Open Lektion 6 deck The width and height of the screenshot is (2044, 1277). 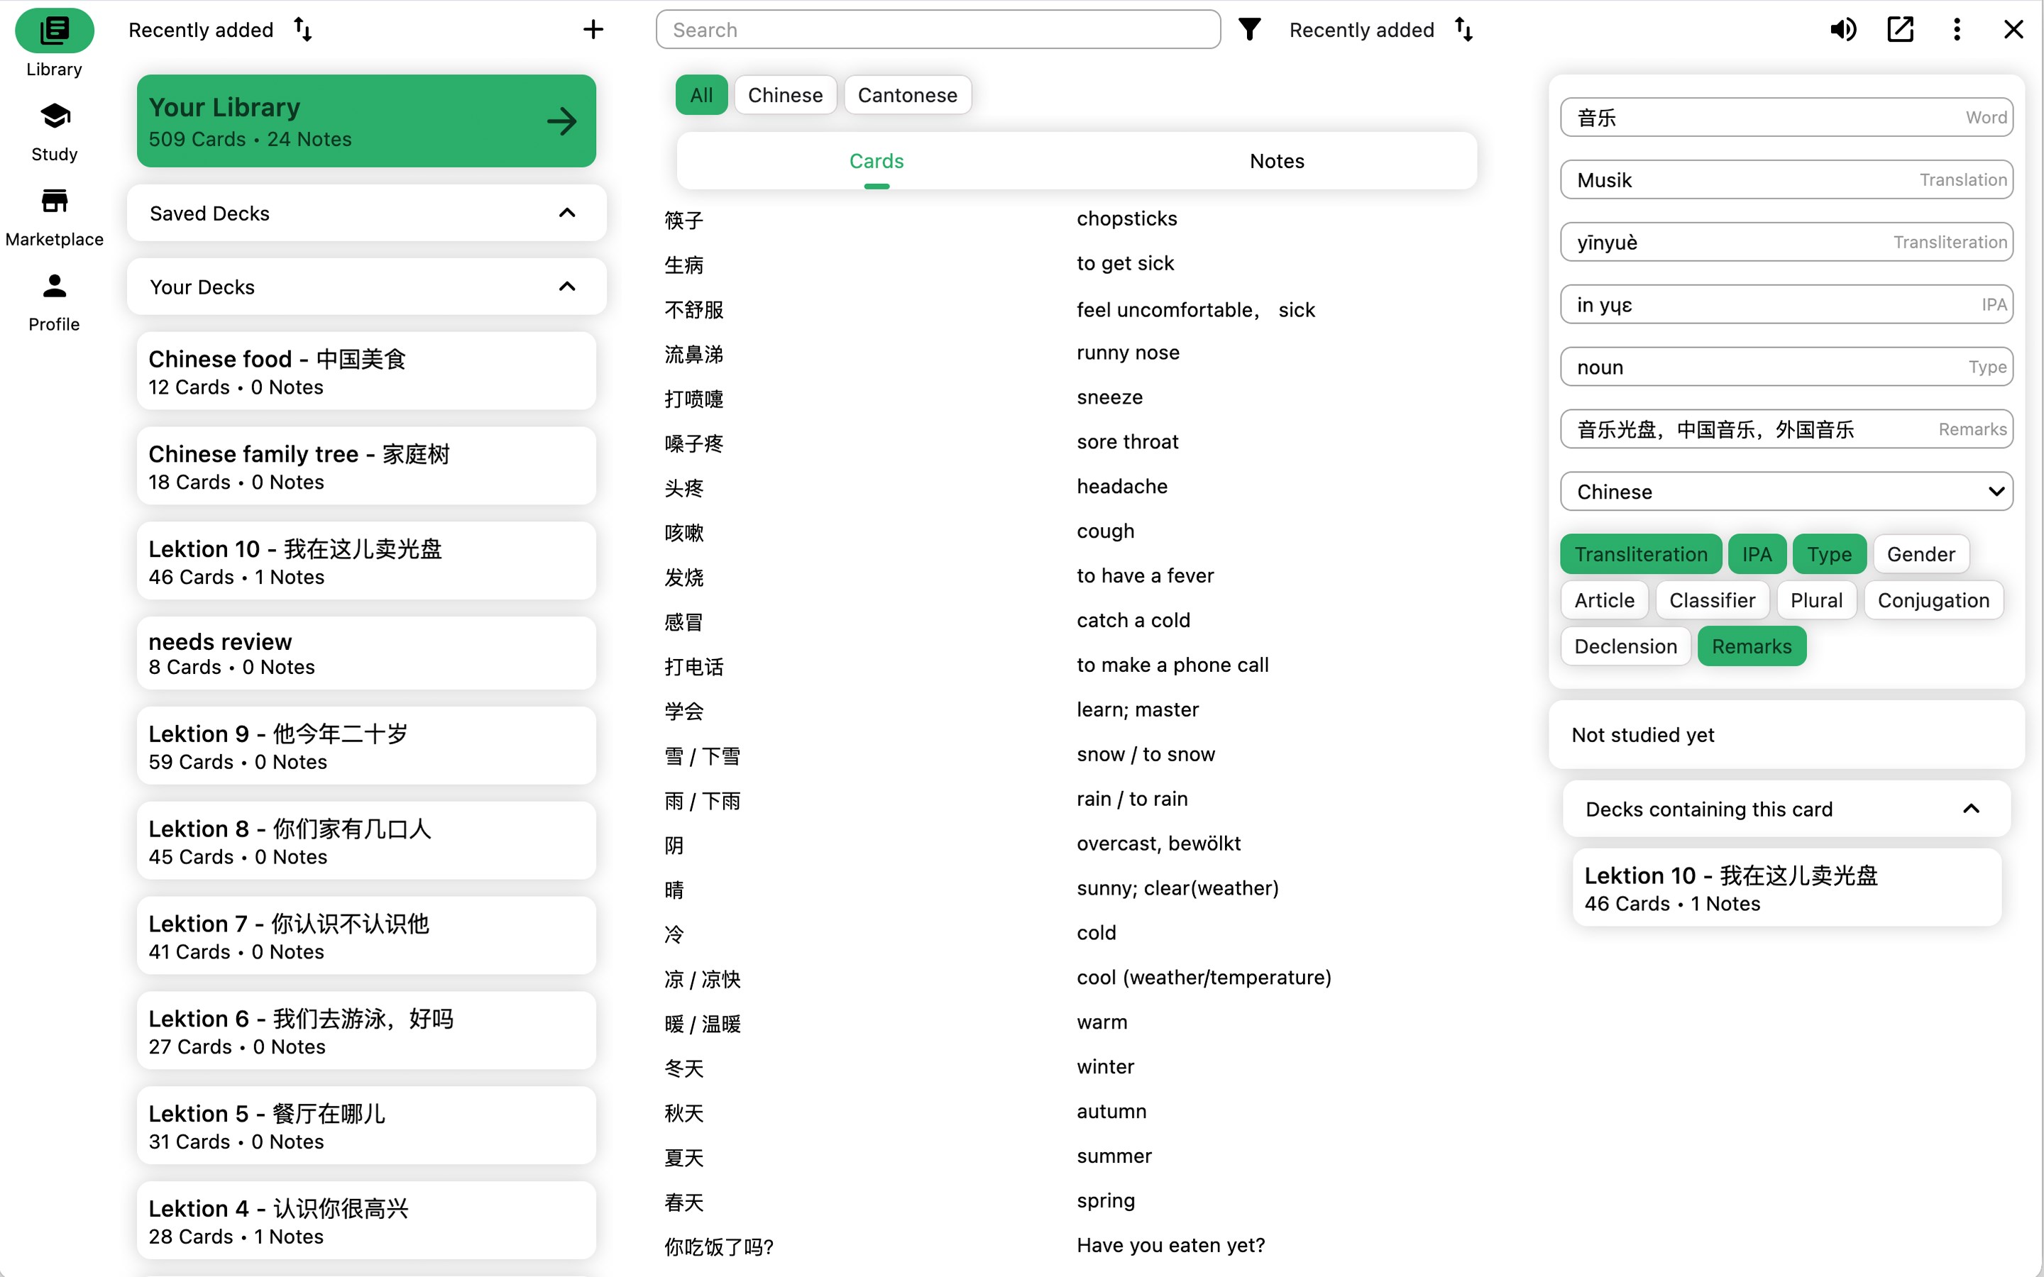[x=366, y=1032]
